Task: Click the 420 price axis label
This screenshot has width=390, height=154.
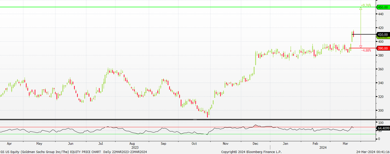Action: [x=380, y=28]
